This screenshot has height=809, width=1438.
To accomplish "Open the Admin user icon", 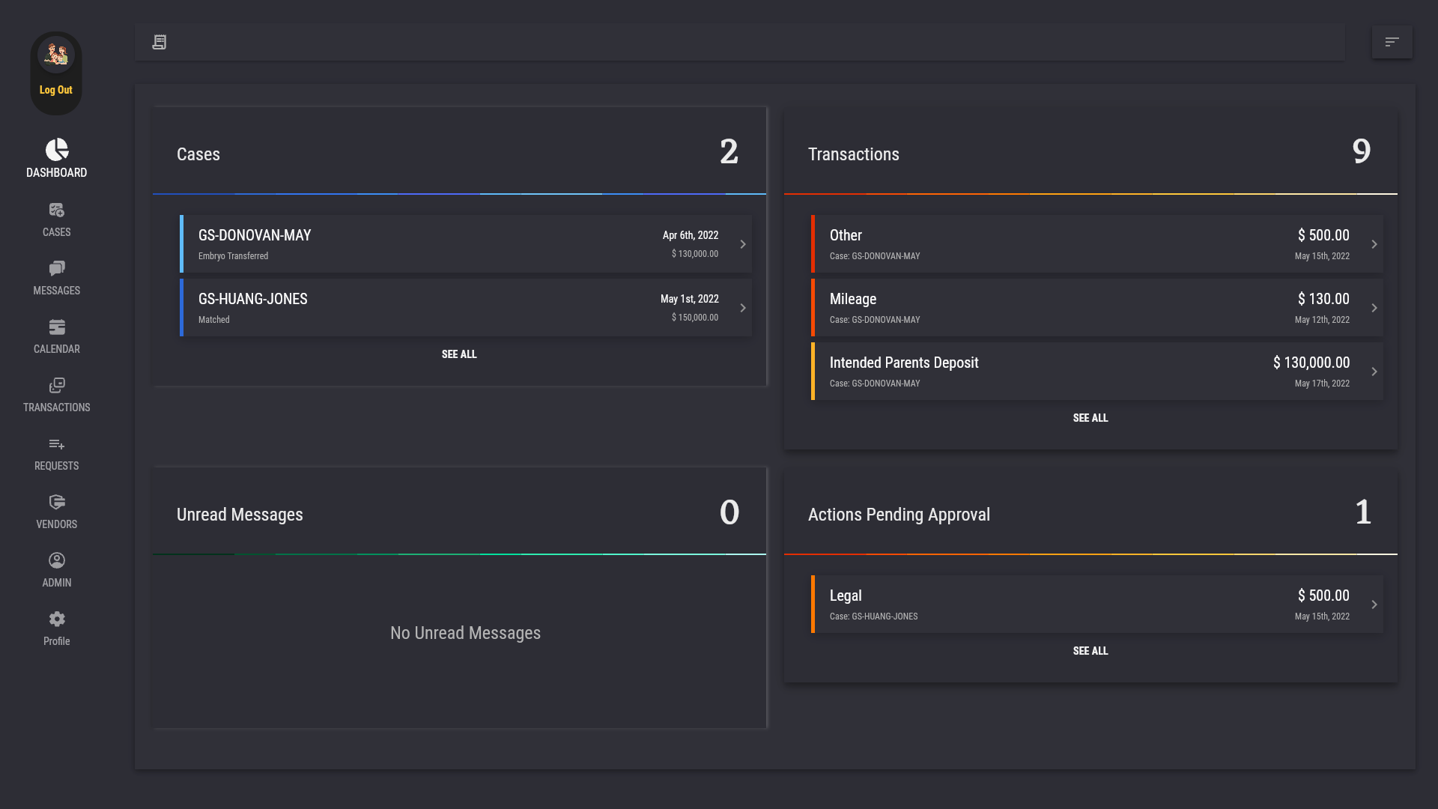I will click(57, 561).
